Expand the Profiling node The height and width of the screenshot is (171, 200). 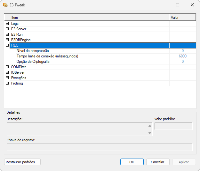(7, 83)
